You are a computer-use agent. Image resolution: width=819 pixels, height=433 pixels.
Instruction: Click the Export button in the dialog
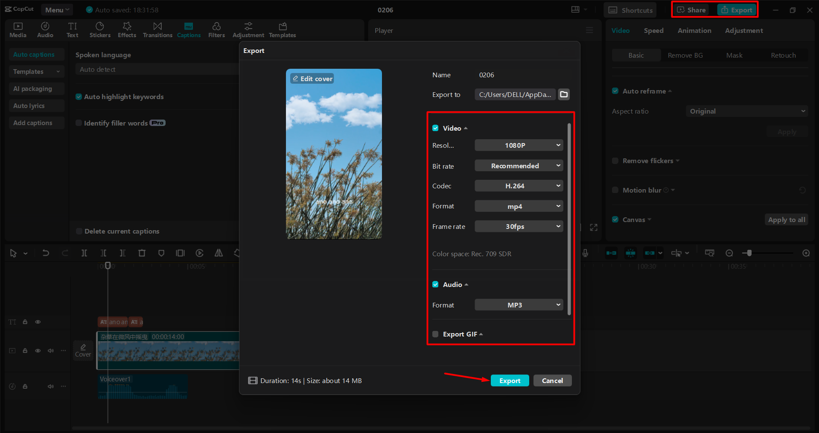click(510, 380)
